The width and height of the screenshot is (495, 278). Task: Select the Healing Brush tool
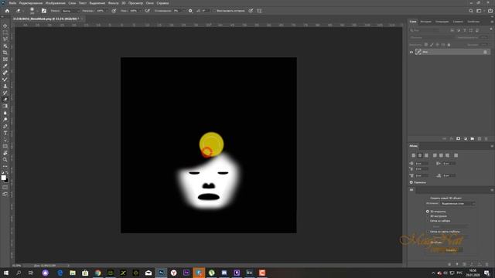click(5, 73)
